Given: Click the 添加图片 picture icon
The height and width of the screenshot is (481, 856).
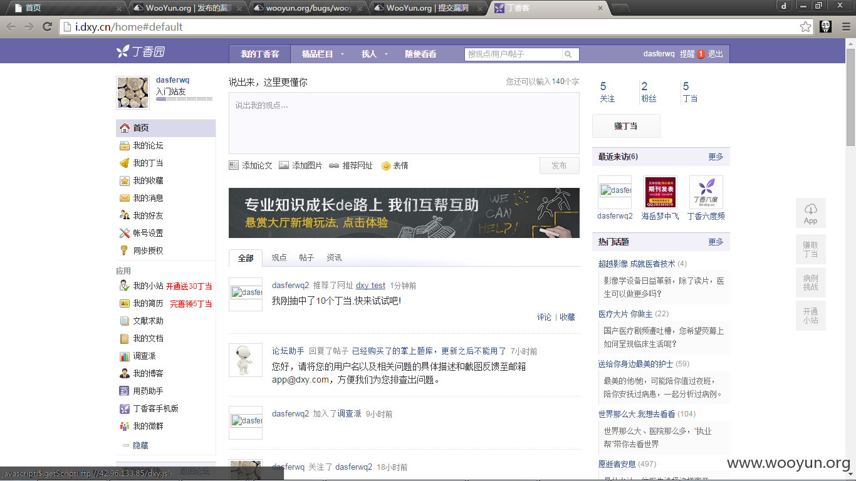Looking at the screenshot, I should (284, 165).
